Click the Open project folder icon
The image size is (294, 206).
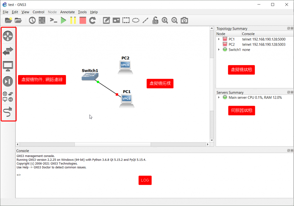pyautogui.click(x=18, y=20)
